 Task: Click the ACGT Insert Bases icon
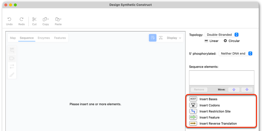click(x=193, y=99)
